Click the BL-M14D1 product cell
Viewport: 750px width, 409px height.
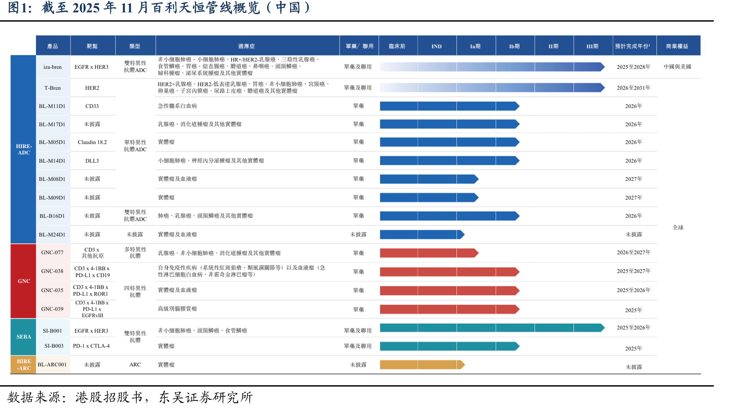click(53, 161)
